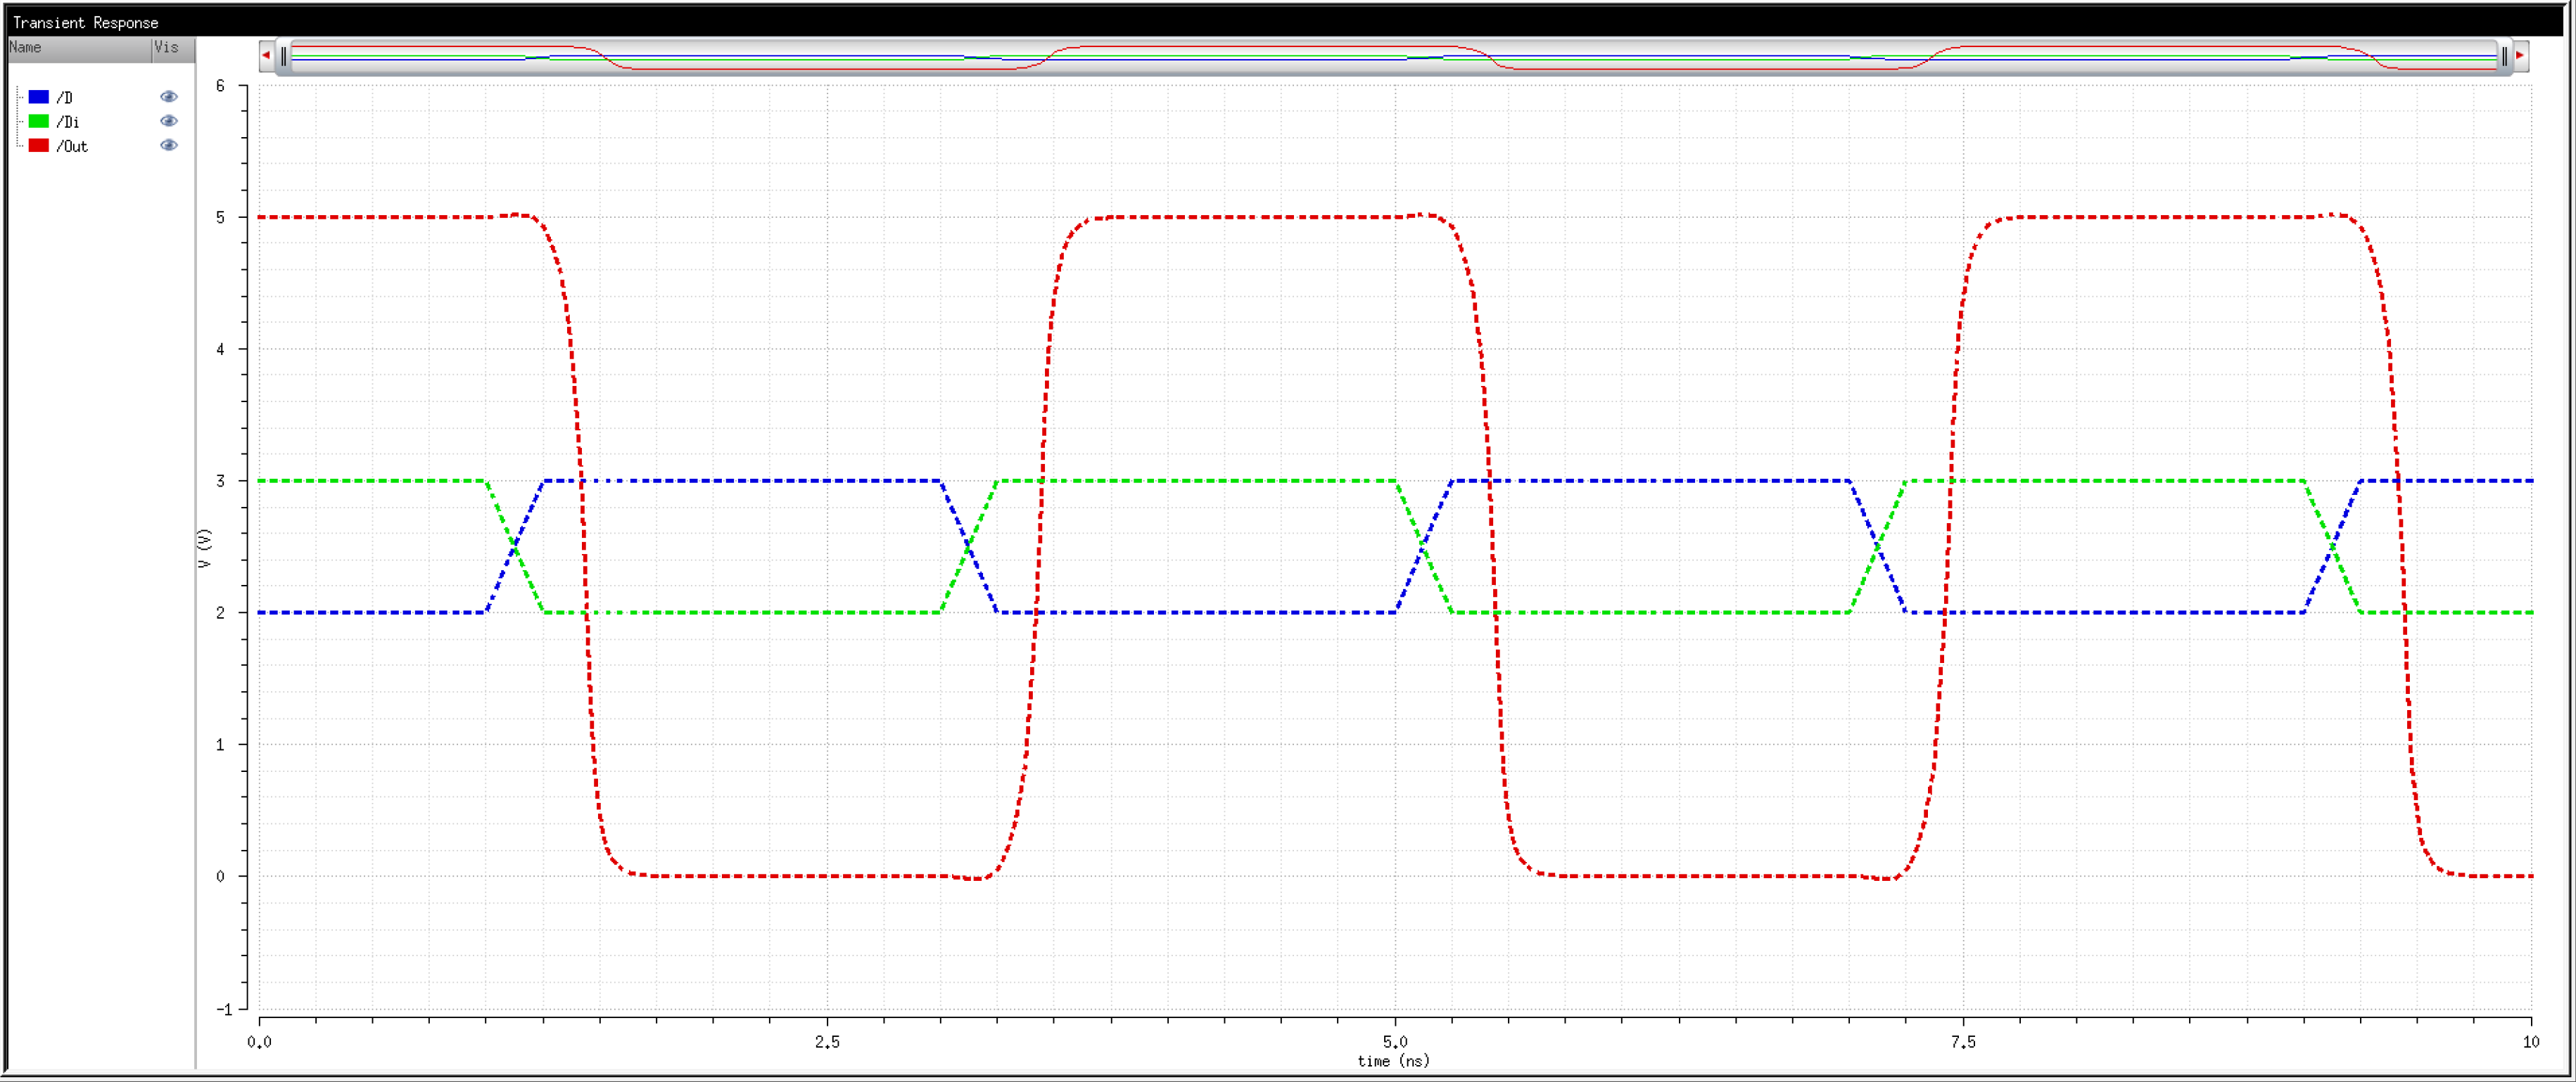Select the /Out signal name in legend
Screen dimensions: 2576x1082
[x=72, y=147]
